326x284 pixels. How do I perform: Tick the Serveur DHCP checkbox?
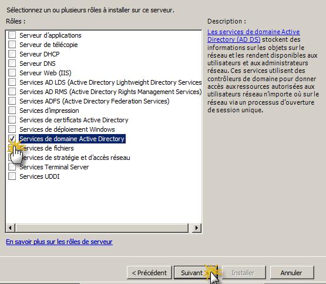pos(12,54)
